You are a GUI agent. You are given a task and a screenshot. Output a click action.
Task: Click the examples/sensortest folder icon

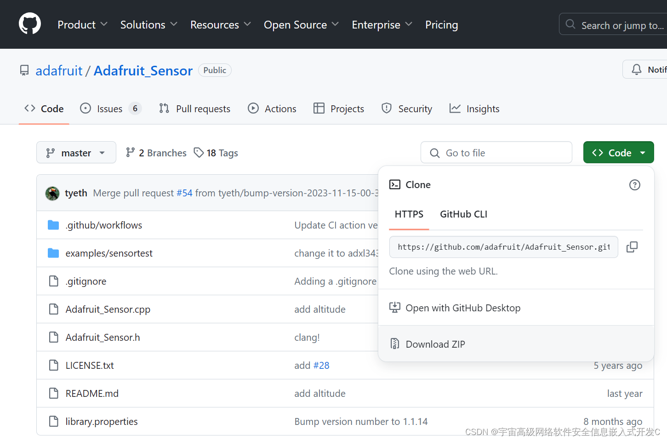53,253
